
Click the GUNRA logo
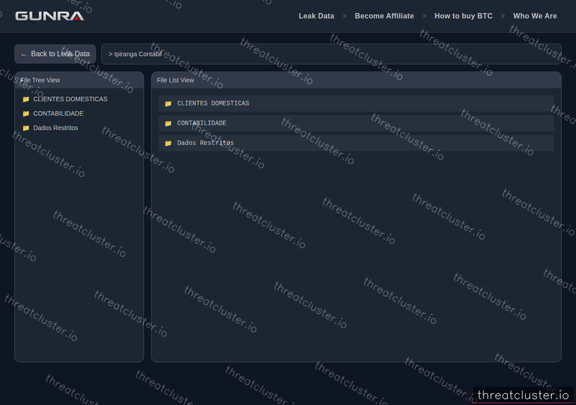coord(49,16)
